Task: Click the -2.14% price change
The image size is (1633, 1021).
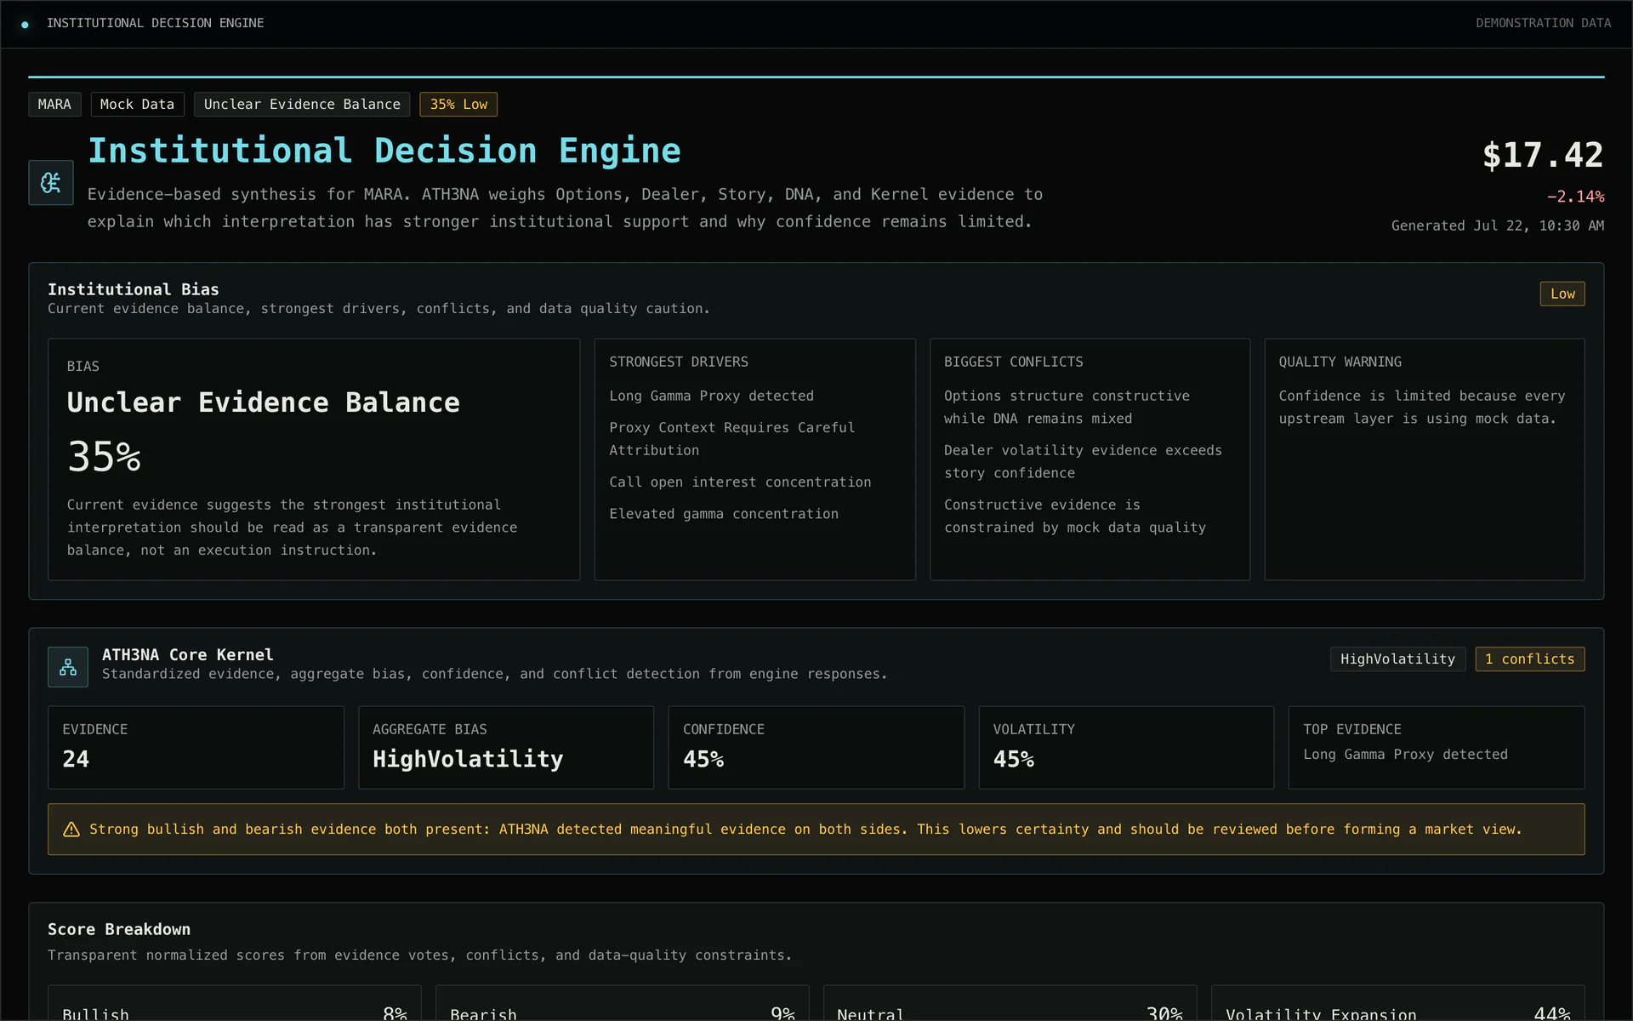Action: (1575, 197)
